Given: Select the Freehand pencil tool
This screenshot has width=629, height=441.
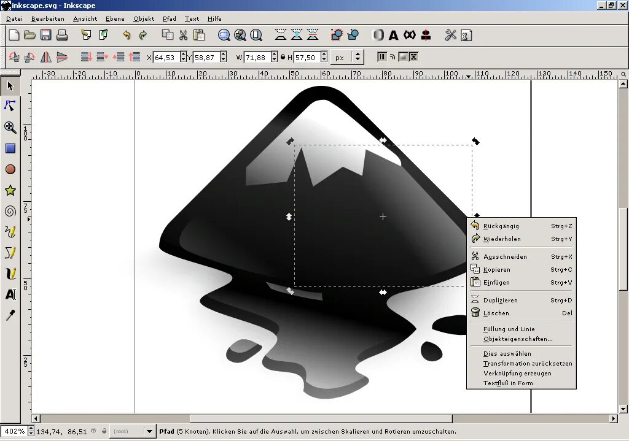Looking at the screenshot, I should click(10, 232).
